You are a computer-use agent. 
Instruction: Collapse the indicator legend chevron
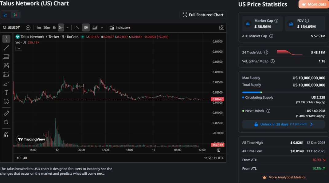pyautogui.click(x=18, y=48)
